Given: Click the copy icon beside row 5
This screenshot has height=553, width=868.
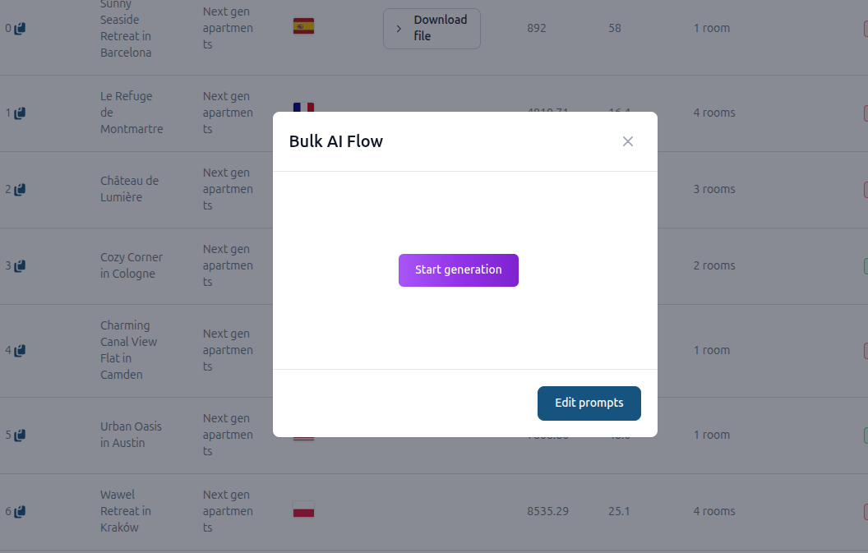Looking at the screenshot, I should point(20,435).
